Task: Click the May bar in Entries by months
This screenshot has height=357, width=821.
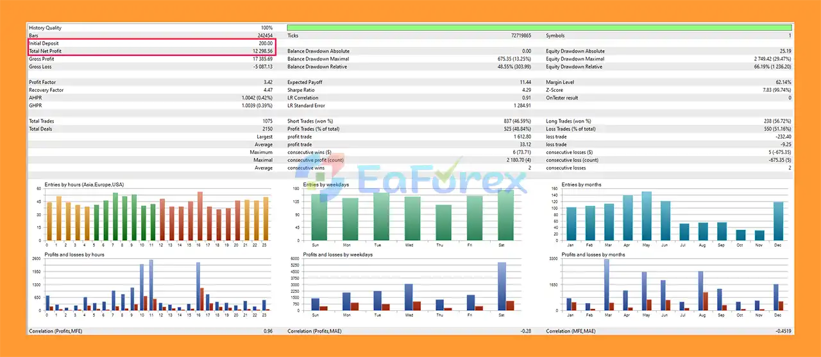Action: (647, 216)
